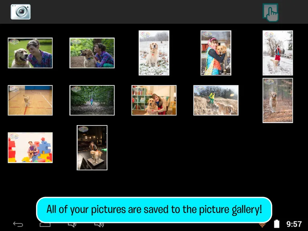Open photo of dog running on dry hillside
Screen dimensions: 308x231
(216, 100)
